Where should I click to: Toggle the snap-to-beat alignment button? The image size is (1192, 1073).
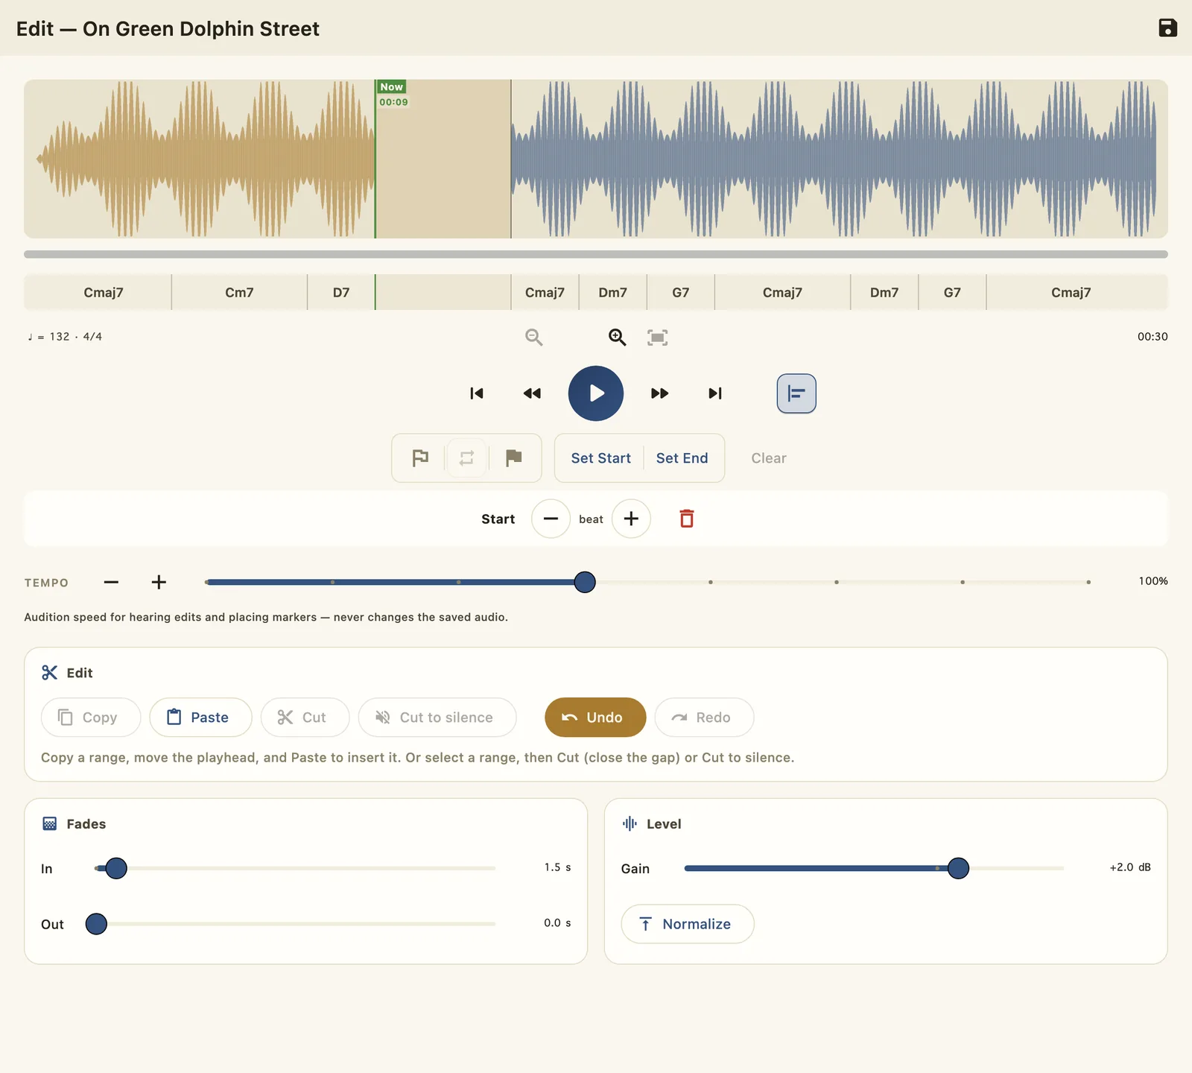[796, 393]
